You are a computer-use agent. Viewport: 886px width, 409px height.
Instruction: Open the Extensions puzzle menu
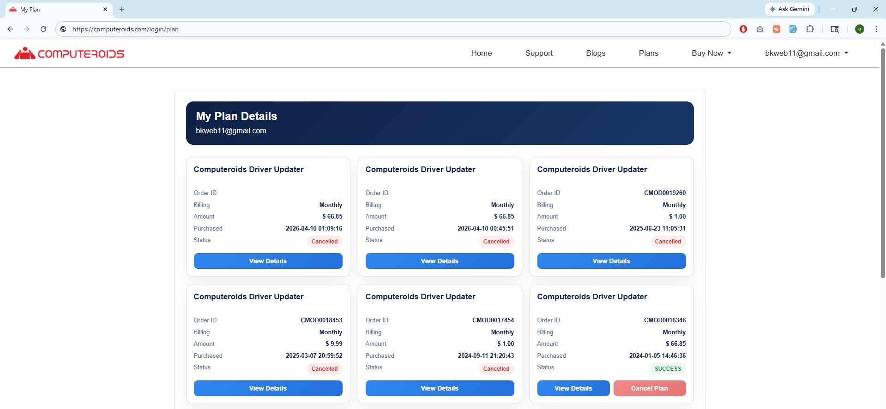click(x=810, y=29)
